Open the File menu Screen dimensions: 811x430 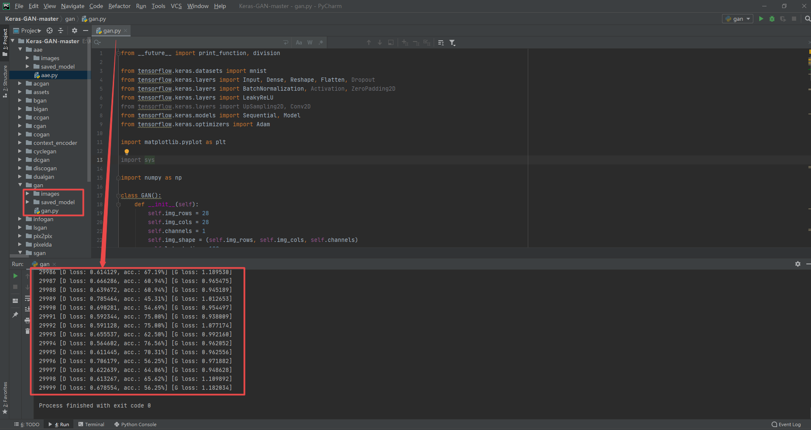[19, 6]
